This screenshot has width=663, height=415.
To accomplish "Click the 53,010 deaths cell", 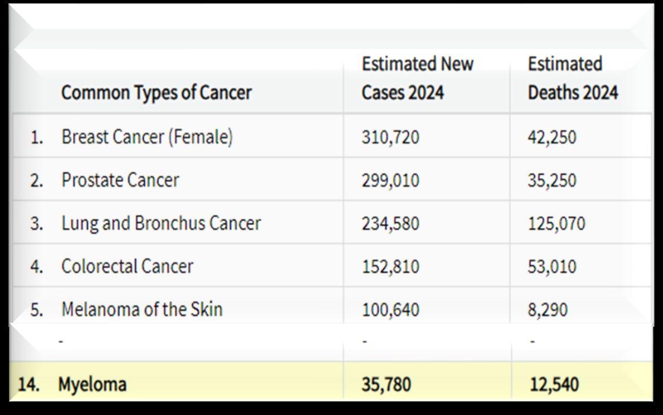I will [552, 266].
